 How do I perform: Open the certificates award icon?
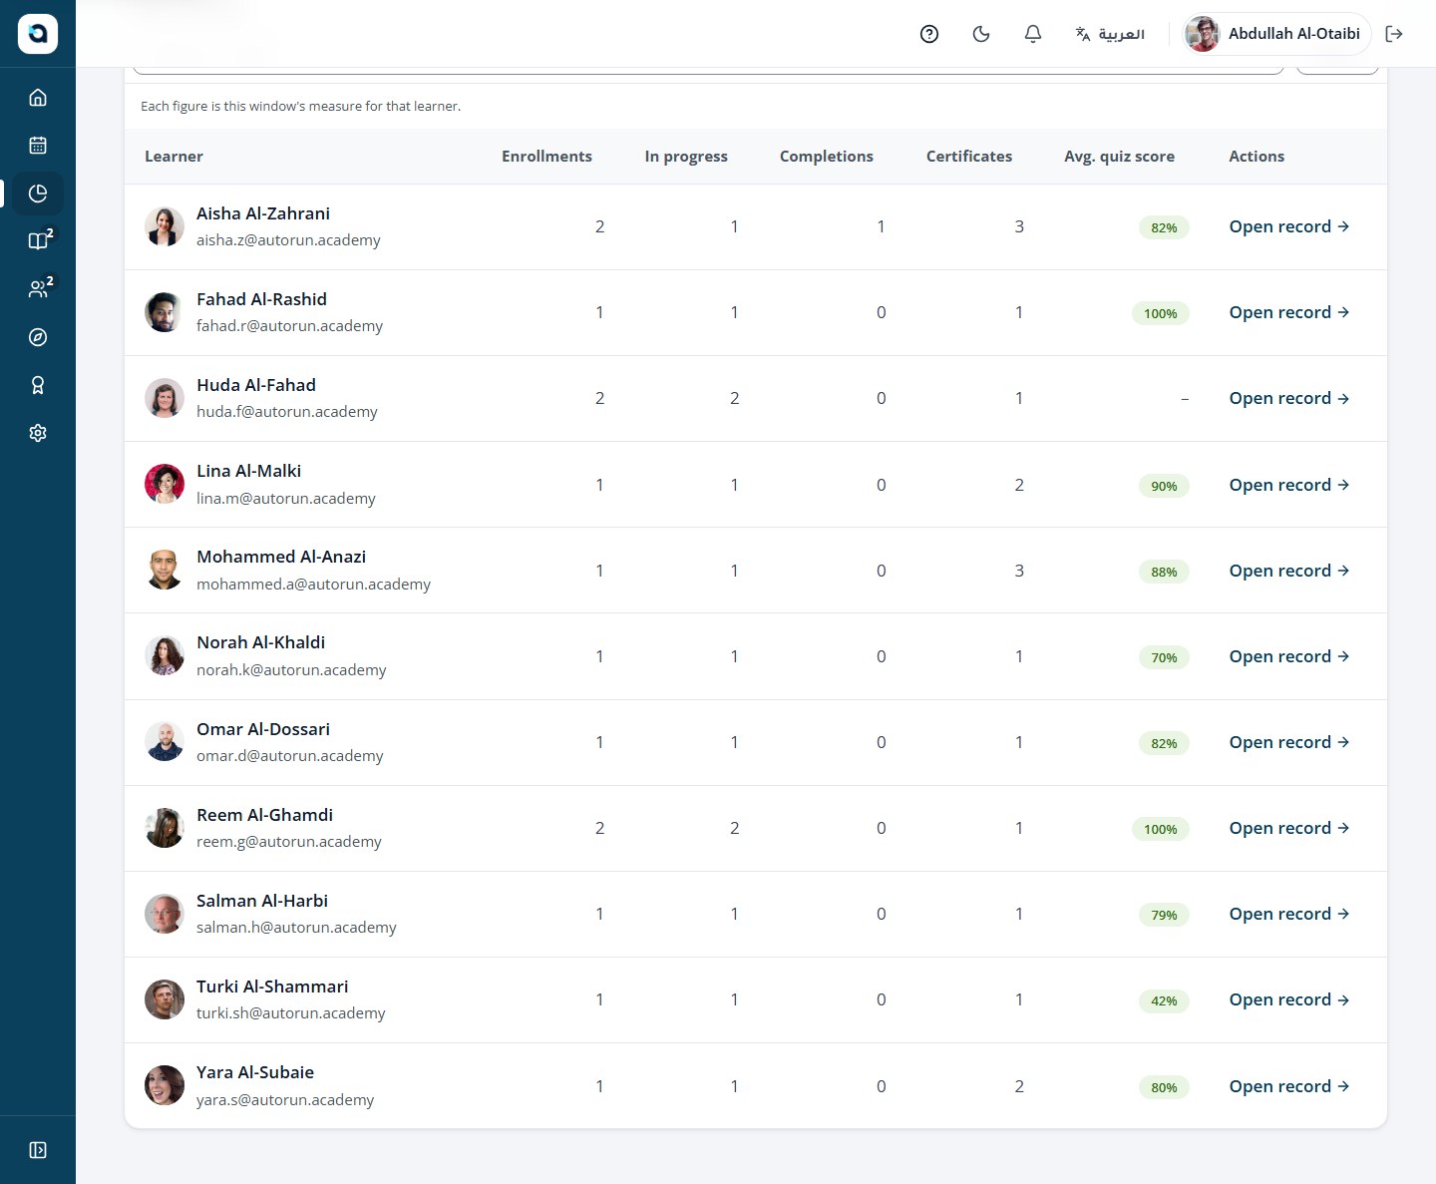pyautogui.click(x=38, y=385)
